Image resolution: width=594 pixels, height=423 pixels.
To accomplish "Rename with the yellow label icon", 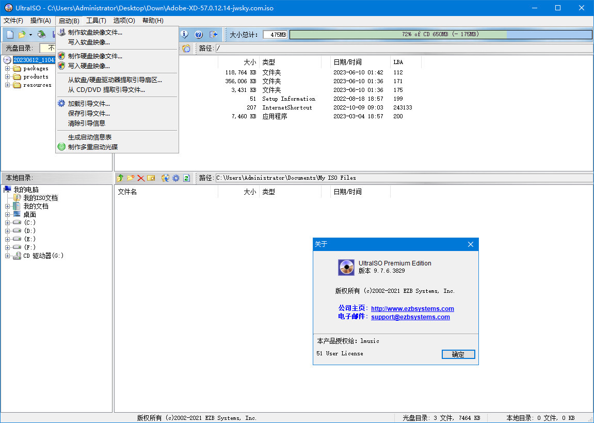I will [151, 178].
